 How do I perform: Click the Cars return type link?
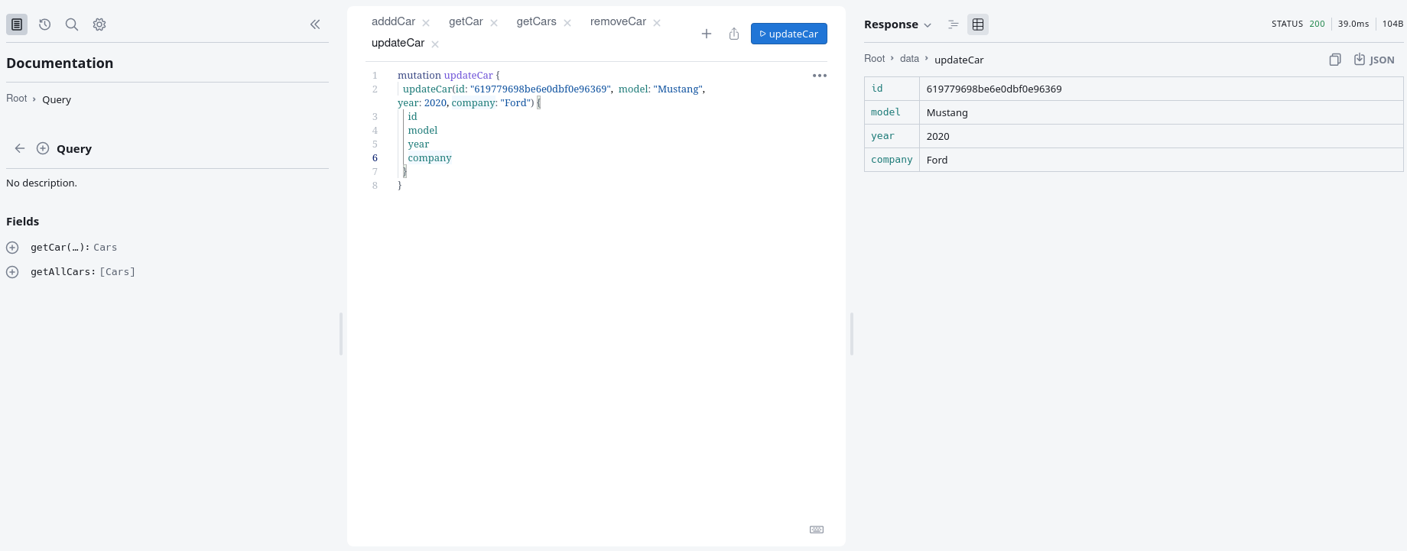click(105, 248)
